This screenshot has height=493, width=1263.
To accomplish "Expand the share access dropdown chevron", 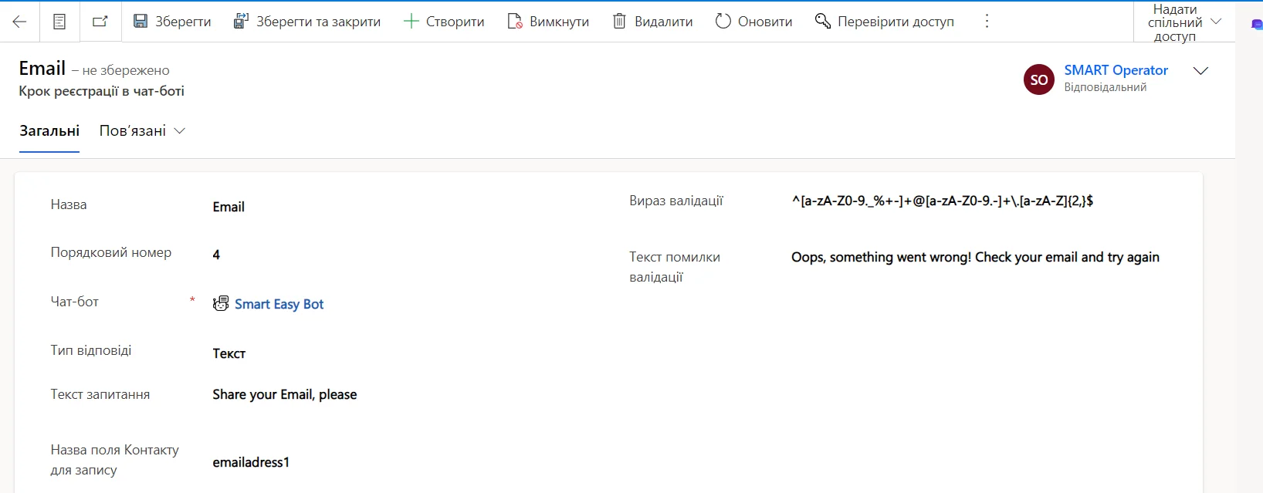I will click(1216, 22).
